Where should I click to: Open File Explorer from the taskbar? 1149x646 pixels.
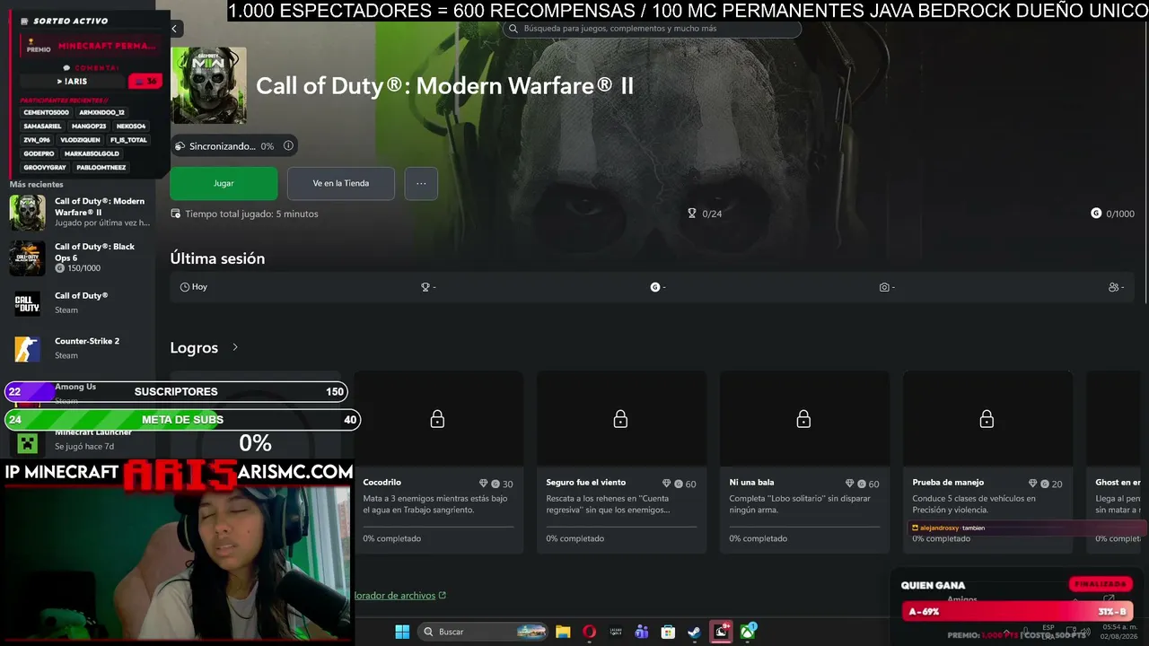(x=563, y=632)
